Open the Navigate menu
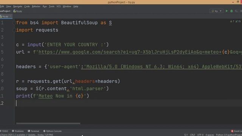242x136 pixels. (x=18, y=6)
